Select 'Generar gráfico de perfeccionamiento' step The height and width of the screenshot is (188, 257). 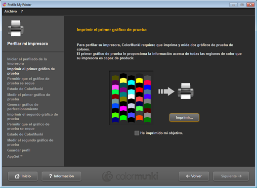coord(23,107)
